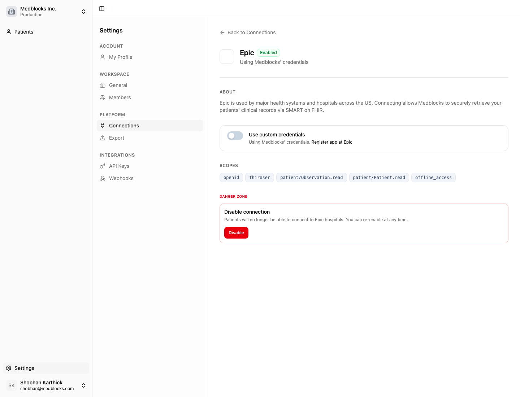The width and height of the screenshot is (520, 397).
Task: Open Register app at Epic link
Action: pyautogui.click(x=332, y=142)
